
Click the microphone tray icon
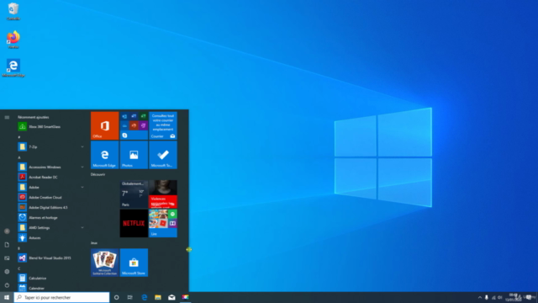coord(487,297)
